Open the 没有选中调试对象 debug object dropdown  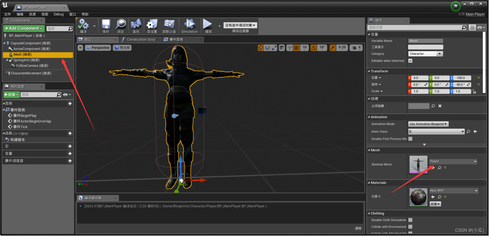(x=240, y=25)
